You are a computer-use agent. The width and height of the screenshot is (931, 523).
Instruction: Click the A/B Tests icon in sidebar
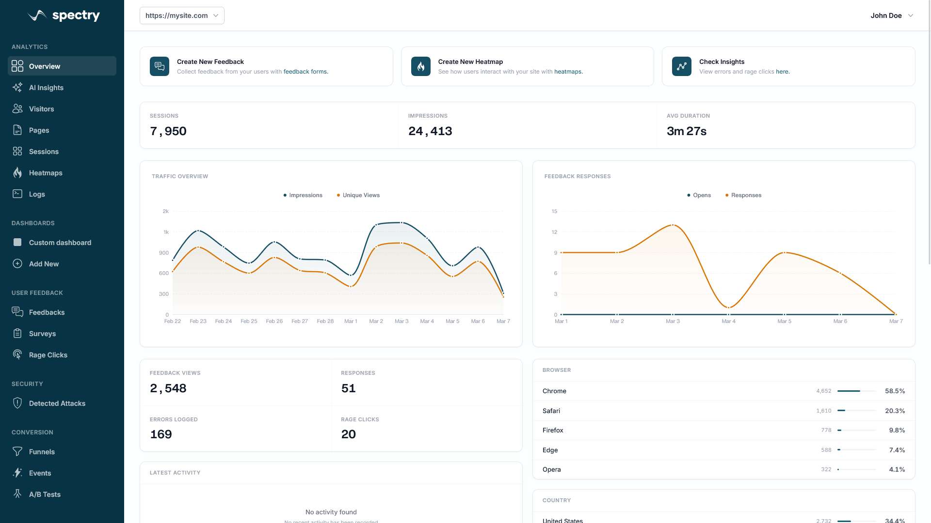[17, 494]
